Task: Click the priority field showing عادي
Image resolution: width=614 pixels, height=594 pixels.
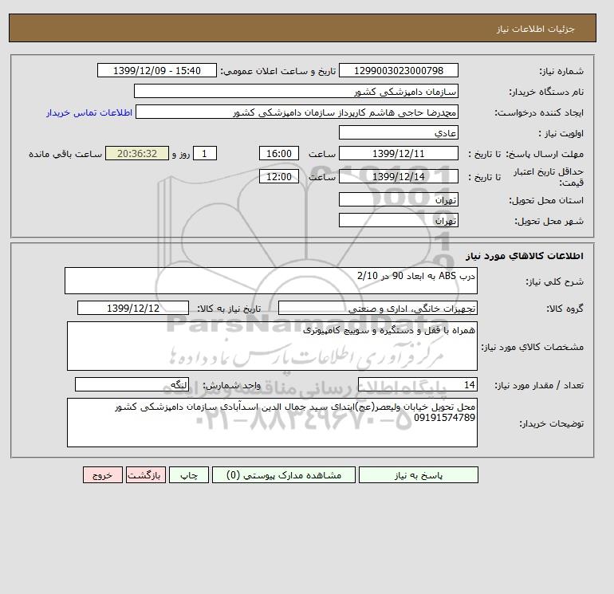Action: (398, 132)
